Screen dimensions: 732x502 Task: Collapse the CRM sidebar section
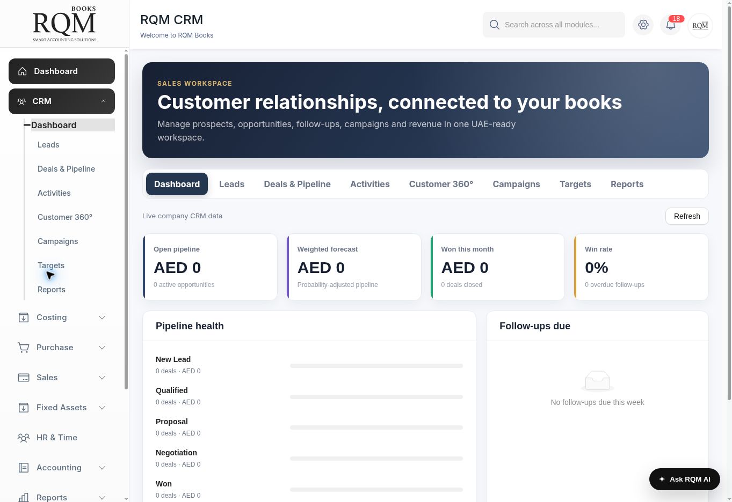(x=103, y=101)
